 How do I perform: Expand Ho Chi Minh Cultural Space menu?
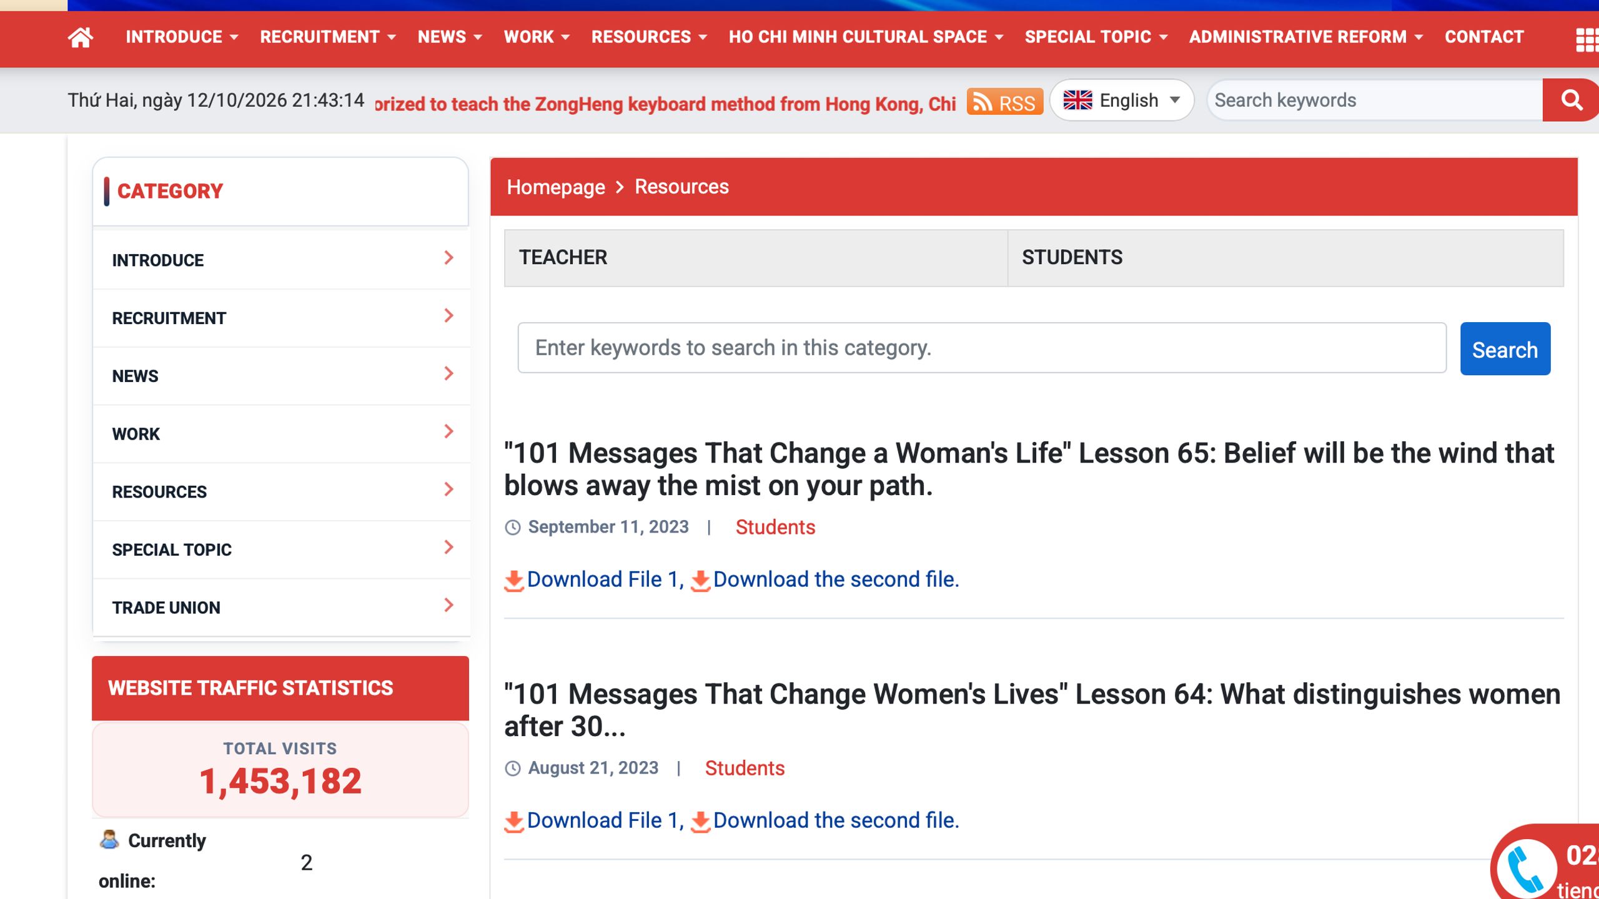[866, 37]
